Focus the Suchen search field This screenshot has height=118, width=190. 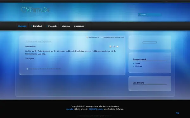(149, 15)
